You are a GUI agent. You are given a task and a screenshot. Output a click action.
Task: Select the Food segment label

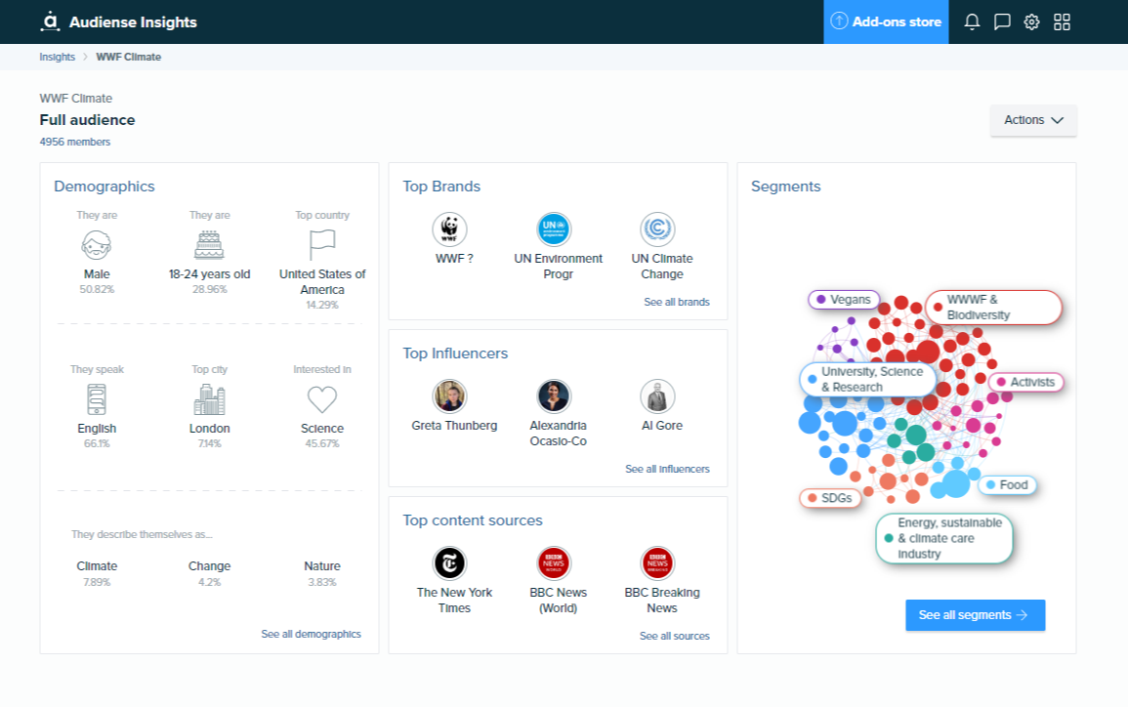tap(1007, 484)
